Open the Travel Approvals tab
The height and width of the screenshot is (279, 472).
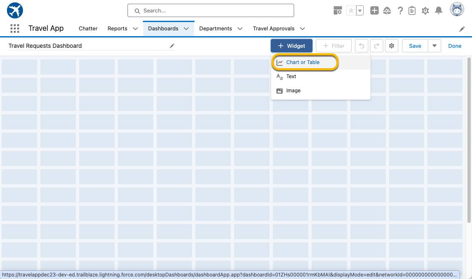274,29
